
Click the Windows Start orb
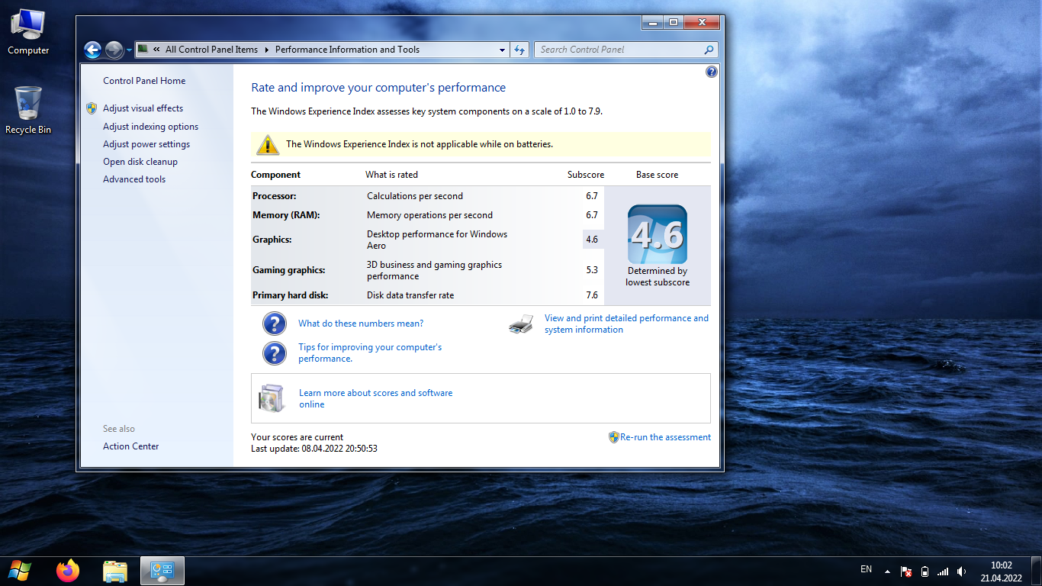point(20,571)
